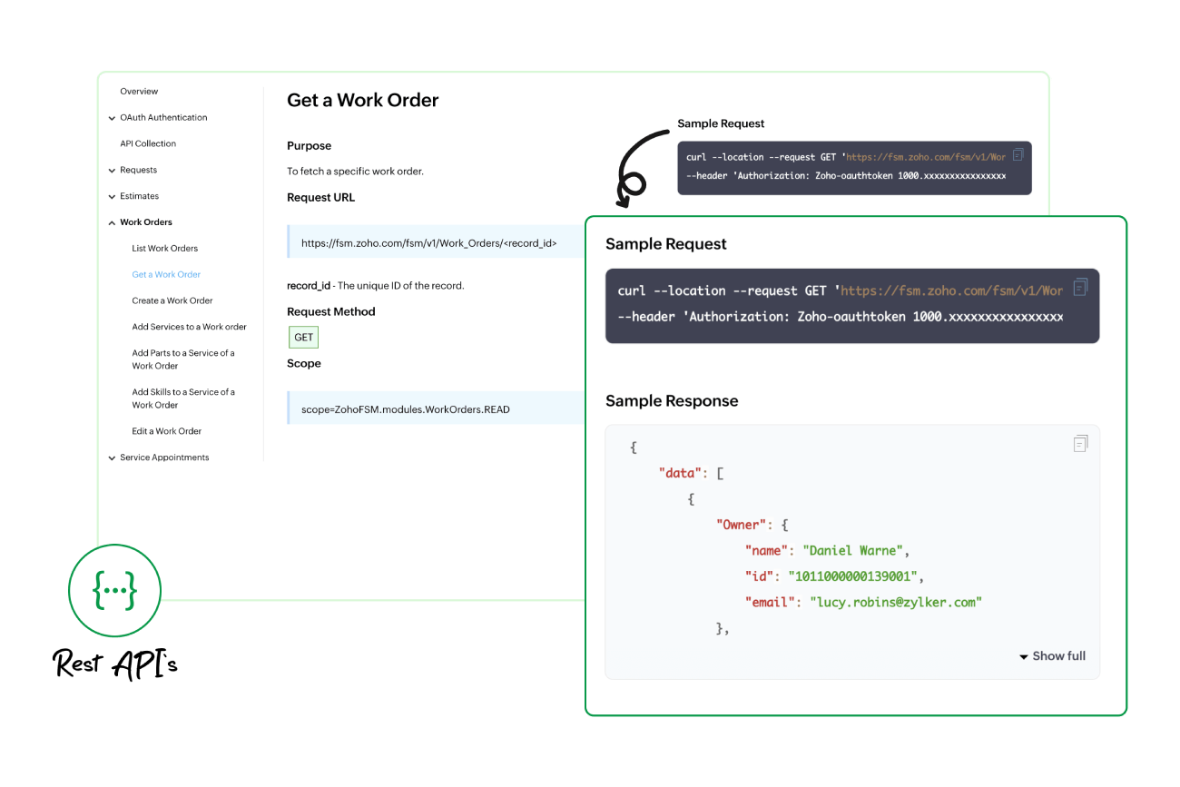Copy the curl command in the green-bordered callout panel
This screenshot has height=787, width=1180.
click(1080, 287)
